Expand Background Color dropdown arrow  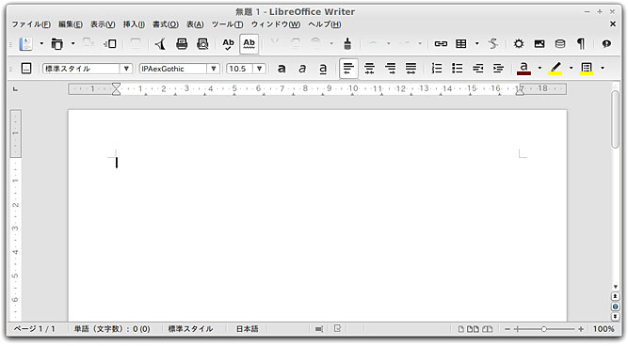[603, 68]
